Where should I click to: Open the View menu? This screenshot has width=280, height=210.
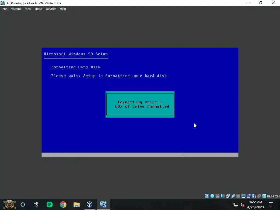point(28,9)
